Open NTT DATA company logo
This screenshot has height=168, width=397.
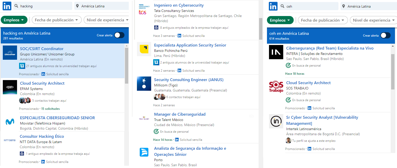point(10,140)
